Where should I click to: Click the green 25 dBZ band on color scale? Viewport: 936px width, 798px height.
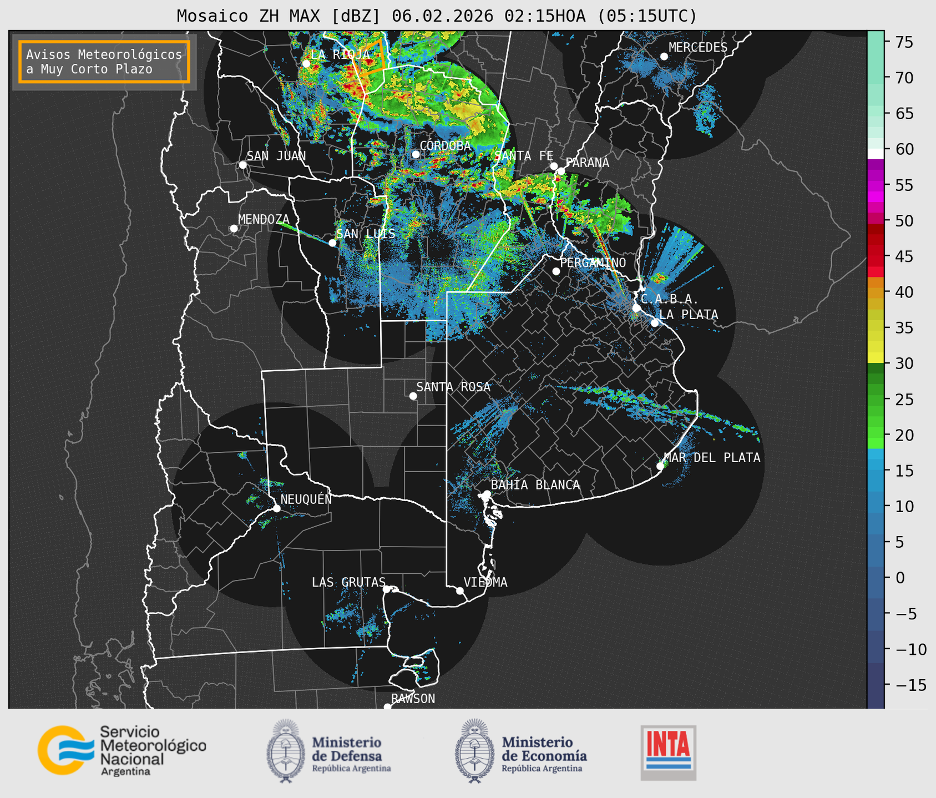point(876,400)
